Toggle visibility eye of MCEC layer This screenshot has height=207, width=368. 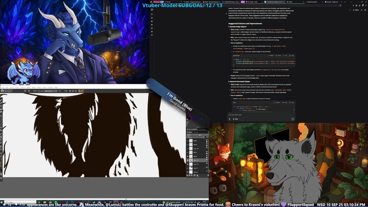187,152
